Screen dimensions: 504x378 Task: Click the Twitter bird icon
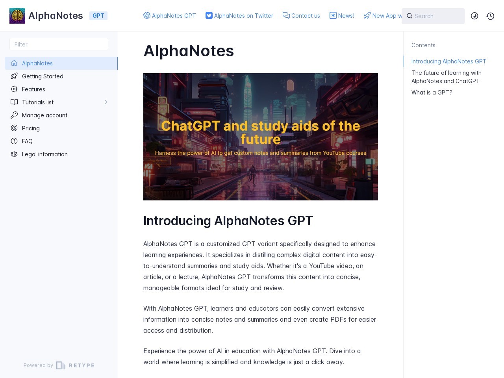[x=209, y=15]
